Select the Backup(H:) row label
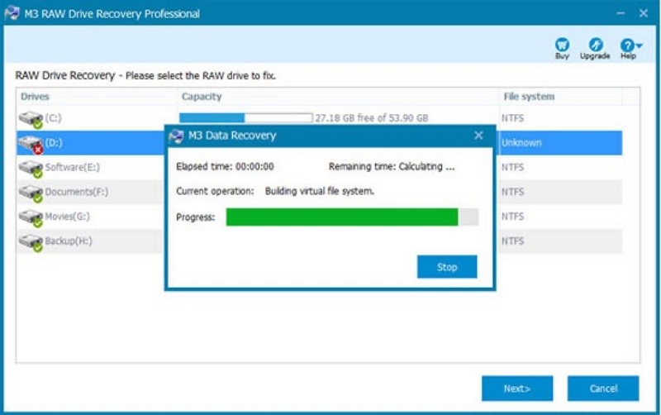The width and height of the screenshot is (661, 415). pos(69,241)
